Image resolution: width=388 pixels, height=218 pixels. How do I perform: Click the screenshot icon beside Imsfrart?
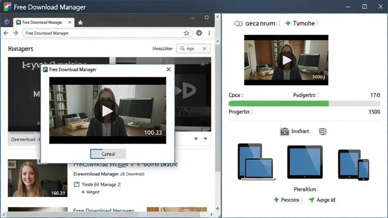click(323, 131)
